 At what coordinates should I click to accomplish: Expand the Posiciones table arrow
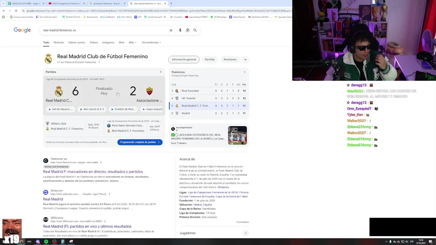pyautogui.click(x=244, y=72)
